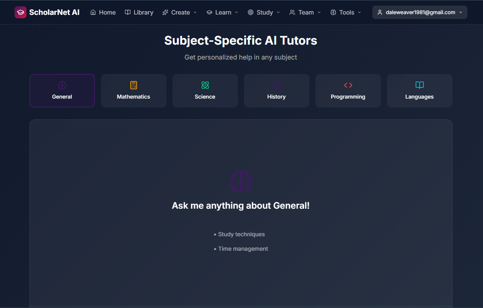Click the Learn menu item
Viewport: 483px width, 308px height.
click(x=222, y=12)
